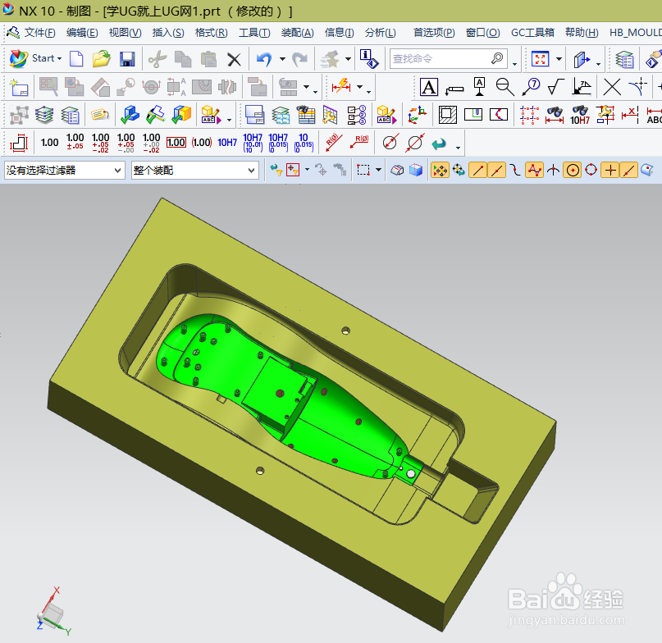Create a new drawing sheet
This screenshot has width=662, height=643.
coord(19,88)
